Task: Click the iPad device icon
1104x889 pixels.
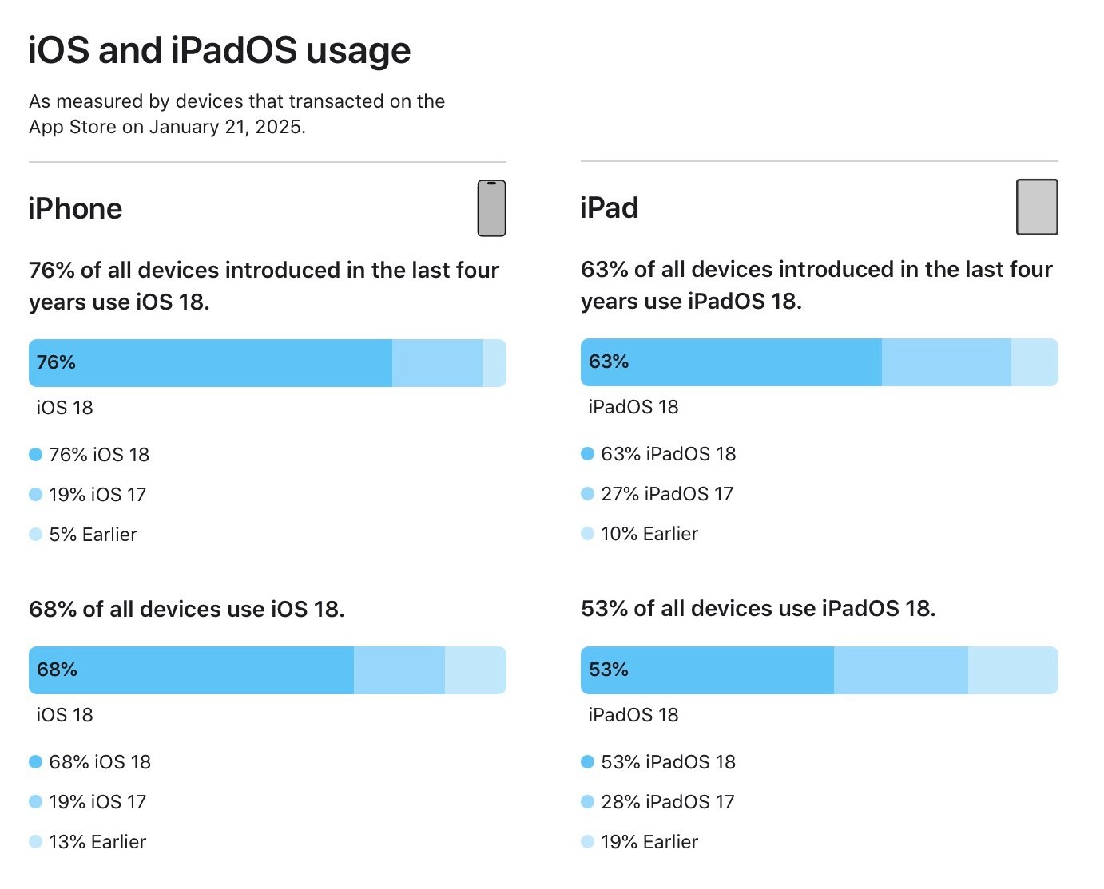Action: [1037, 207]
